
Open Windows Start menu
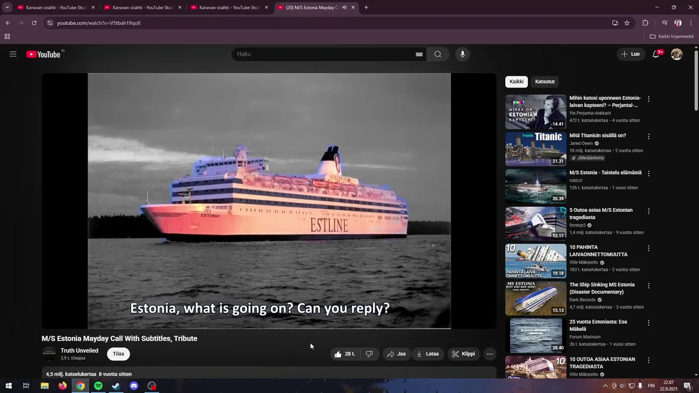pyautogui.click(x=9, y=386)
